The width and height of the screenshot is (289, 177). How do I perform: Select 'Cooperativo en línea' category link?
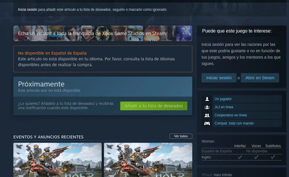(231, 115)
